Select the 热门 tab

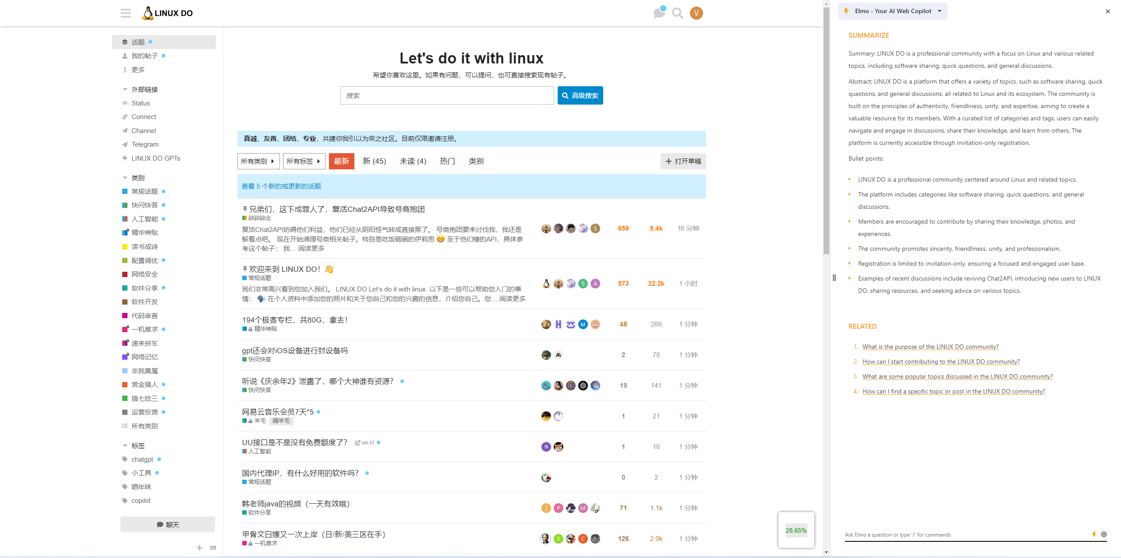(x=447, y=161)
